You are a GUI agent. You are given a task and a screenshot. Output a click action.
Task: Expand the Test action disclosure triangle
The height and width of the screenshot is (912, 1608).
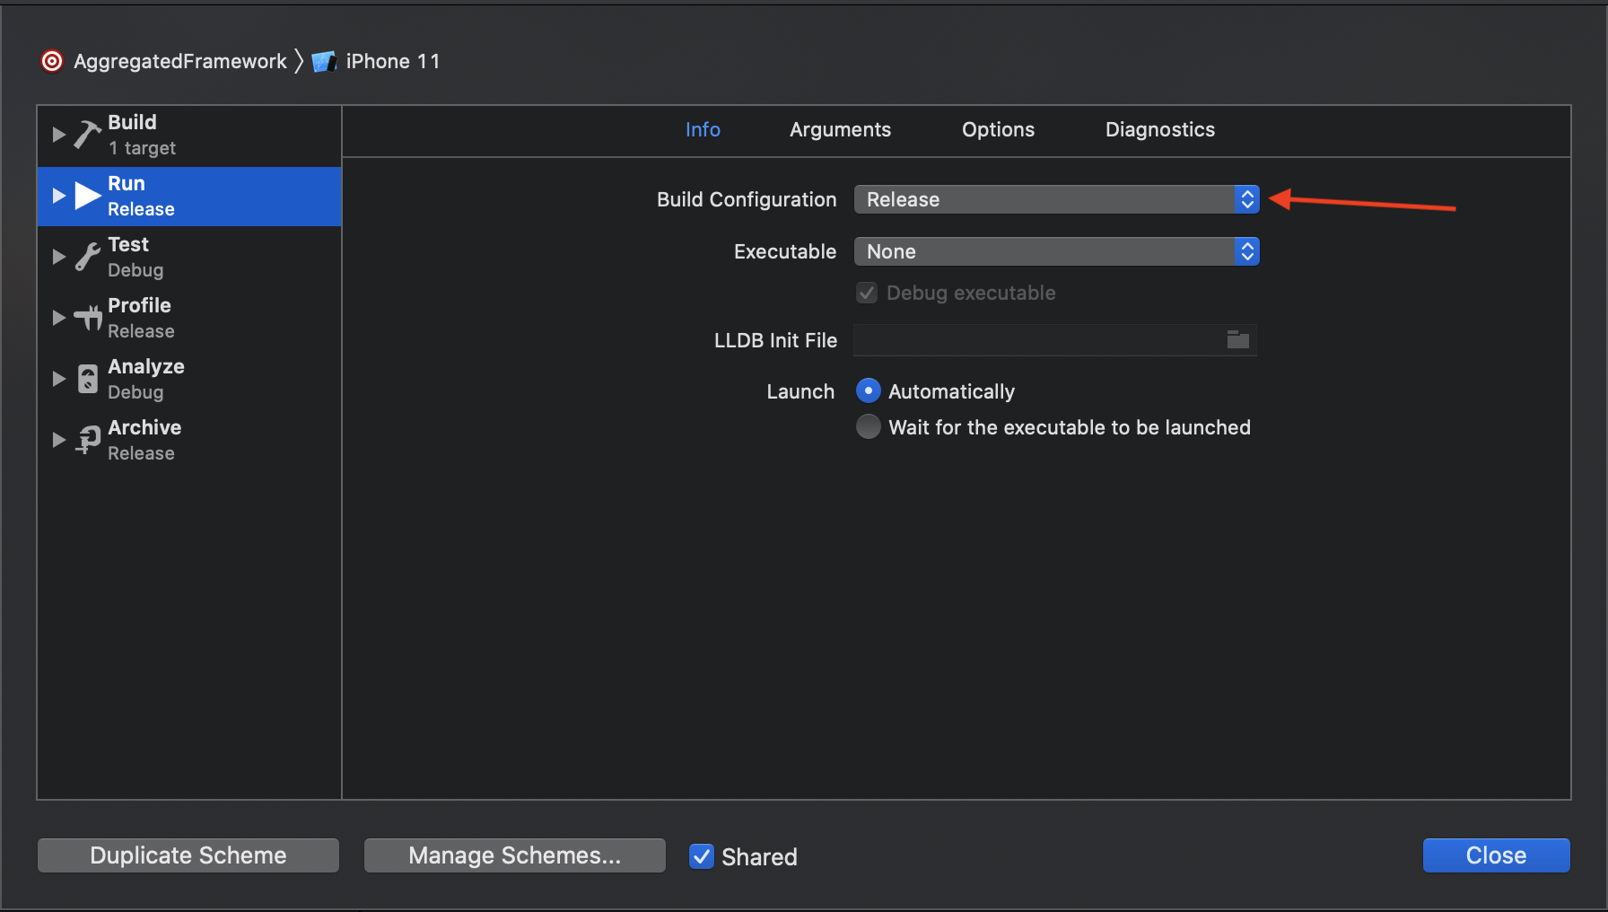tap(59, 257)
